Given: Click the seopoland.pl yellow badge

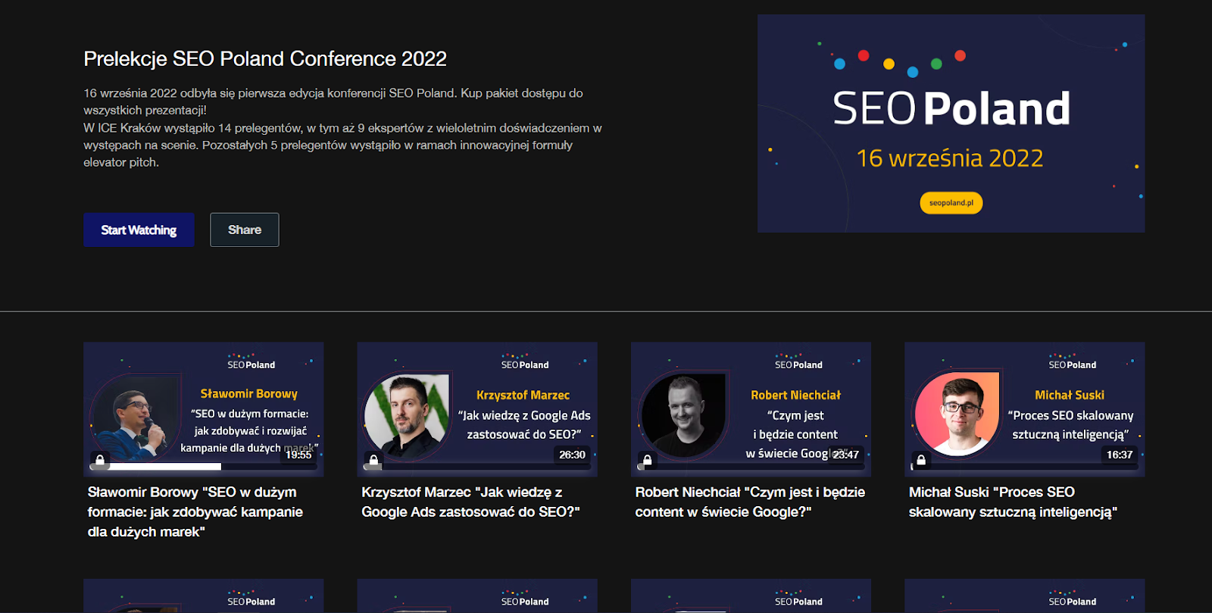Looking at the screenshot, I should [951, 203].
